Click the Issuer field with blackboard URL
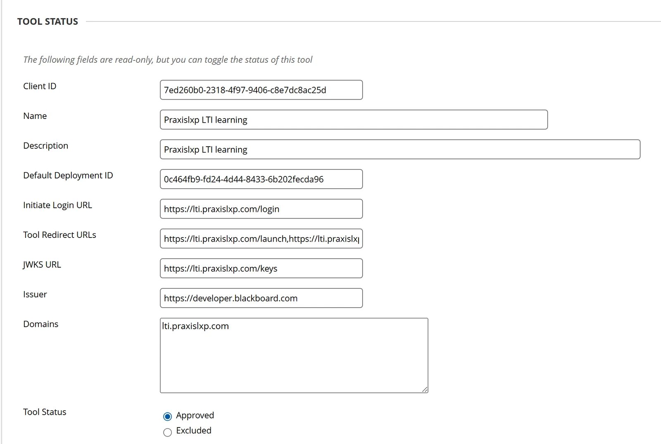This screenshot has height=444, width=661. [x=261, y=298]
